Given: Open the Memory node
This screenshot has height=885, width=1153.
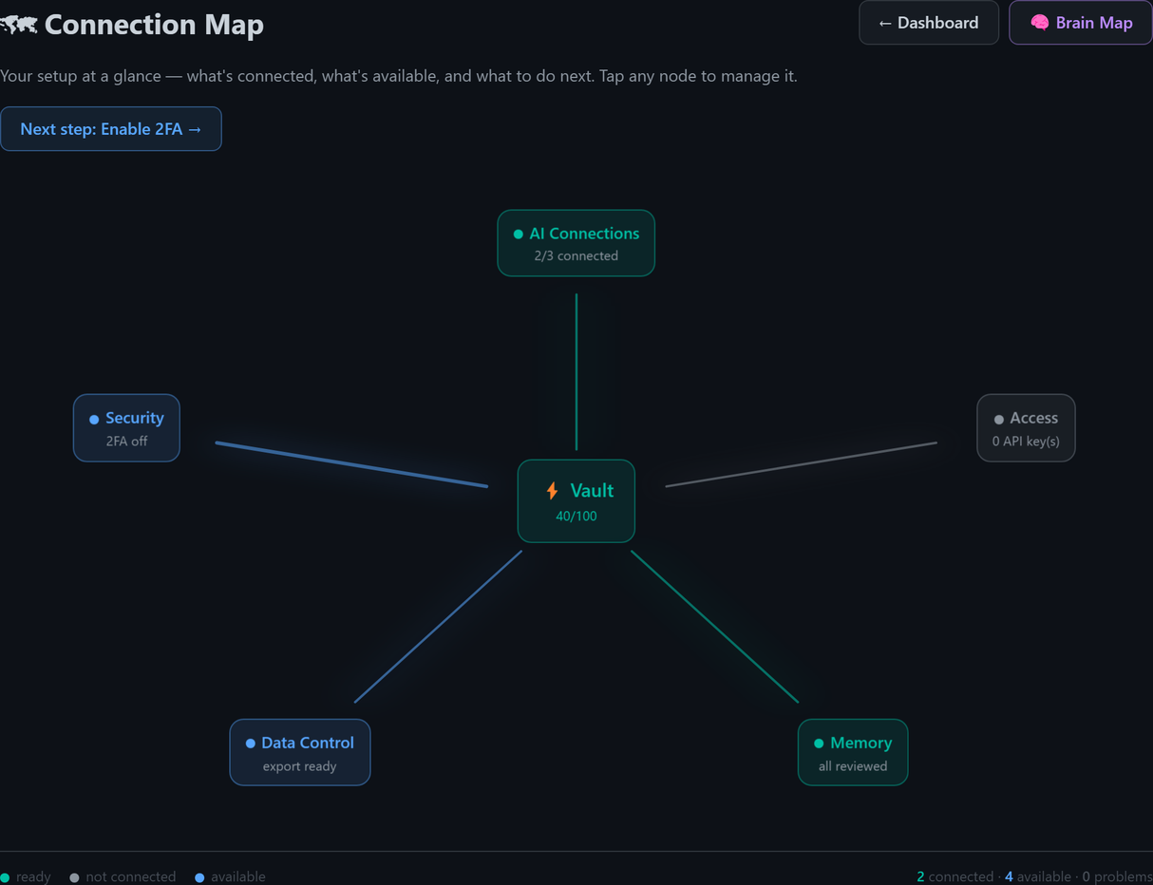Looking at the screenshot, I should (853, 752).
